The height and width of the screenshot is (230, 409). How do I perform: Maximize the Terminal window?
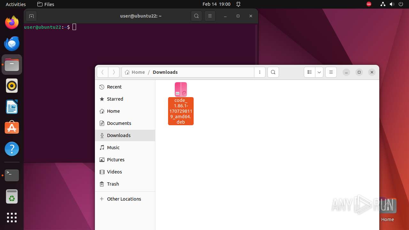238,16
